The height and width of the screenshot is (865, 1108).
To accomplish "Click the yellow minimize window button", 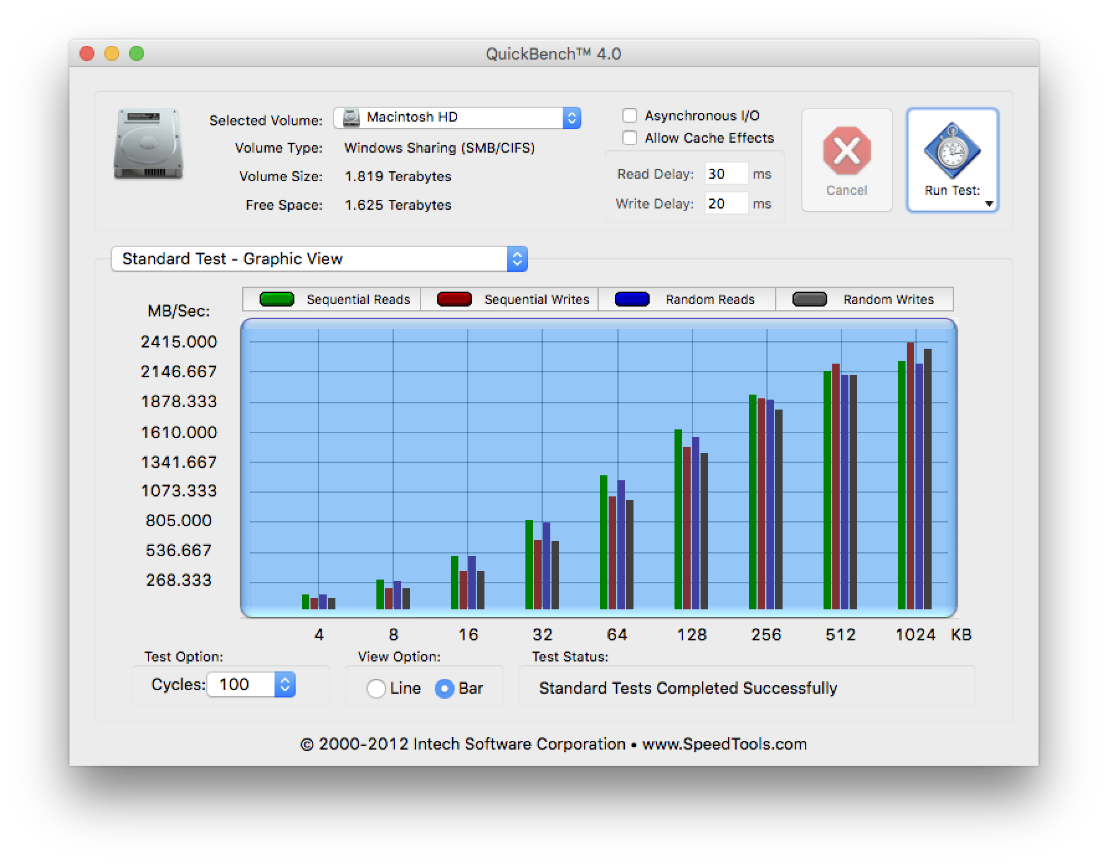I will click(x=112, y=54).
